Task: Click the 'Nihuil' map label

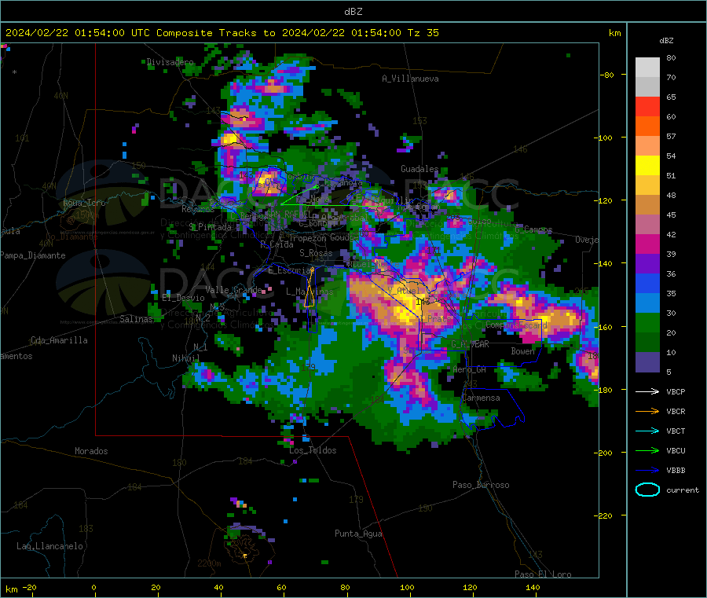Action: click(185, 358)
